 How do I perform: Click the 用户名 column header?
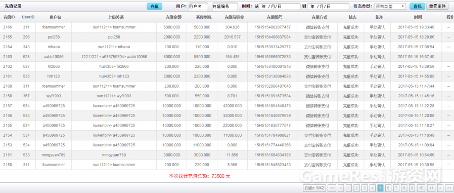pos(56,17)
